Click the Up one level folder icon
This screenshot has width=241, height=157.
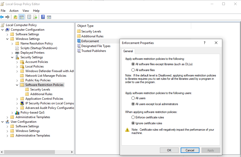(15, 17)
